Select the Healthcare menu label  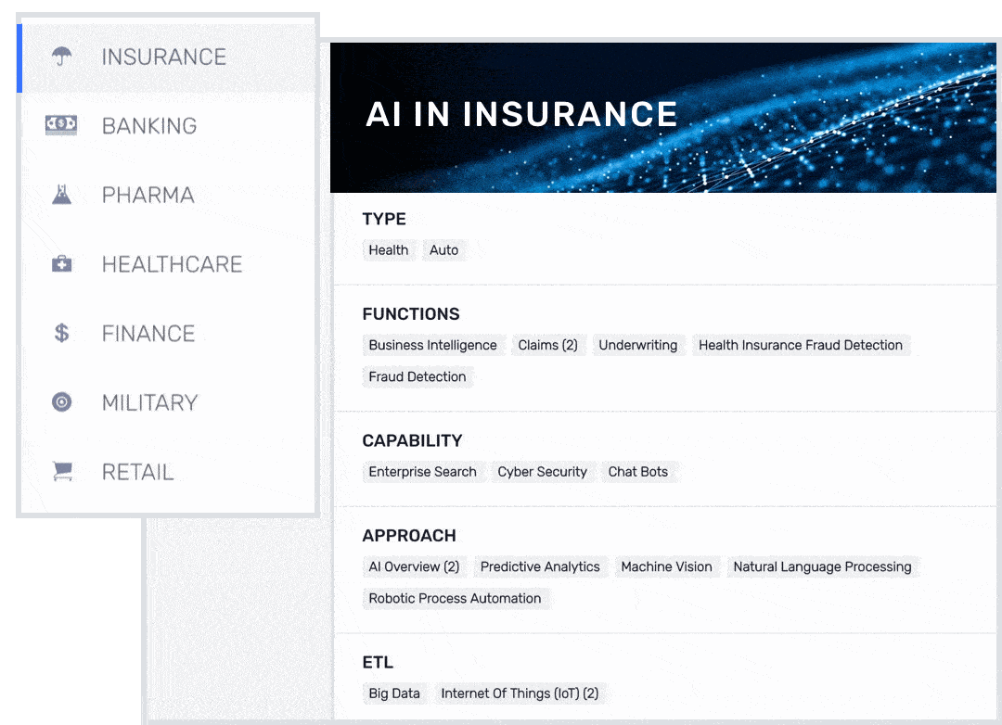[x=172, y=264]
